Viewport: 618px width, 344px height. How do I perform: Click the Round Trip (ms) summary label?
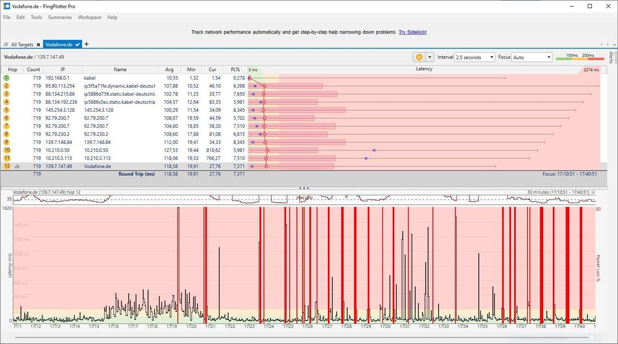pos(136,174)
